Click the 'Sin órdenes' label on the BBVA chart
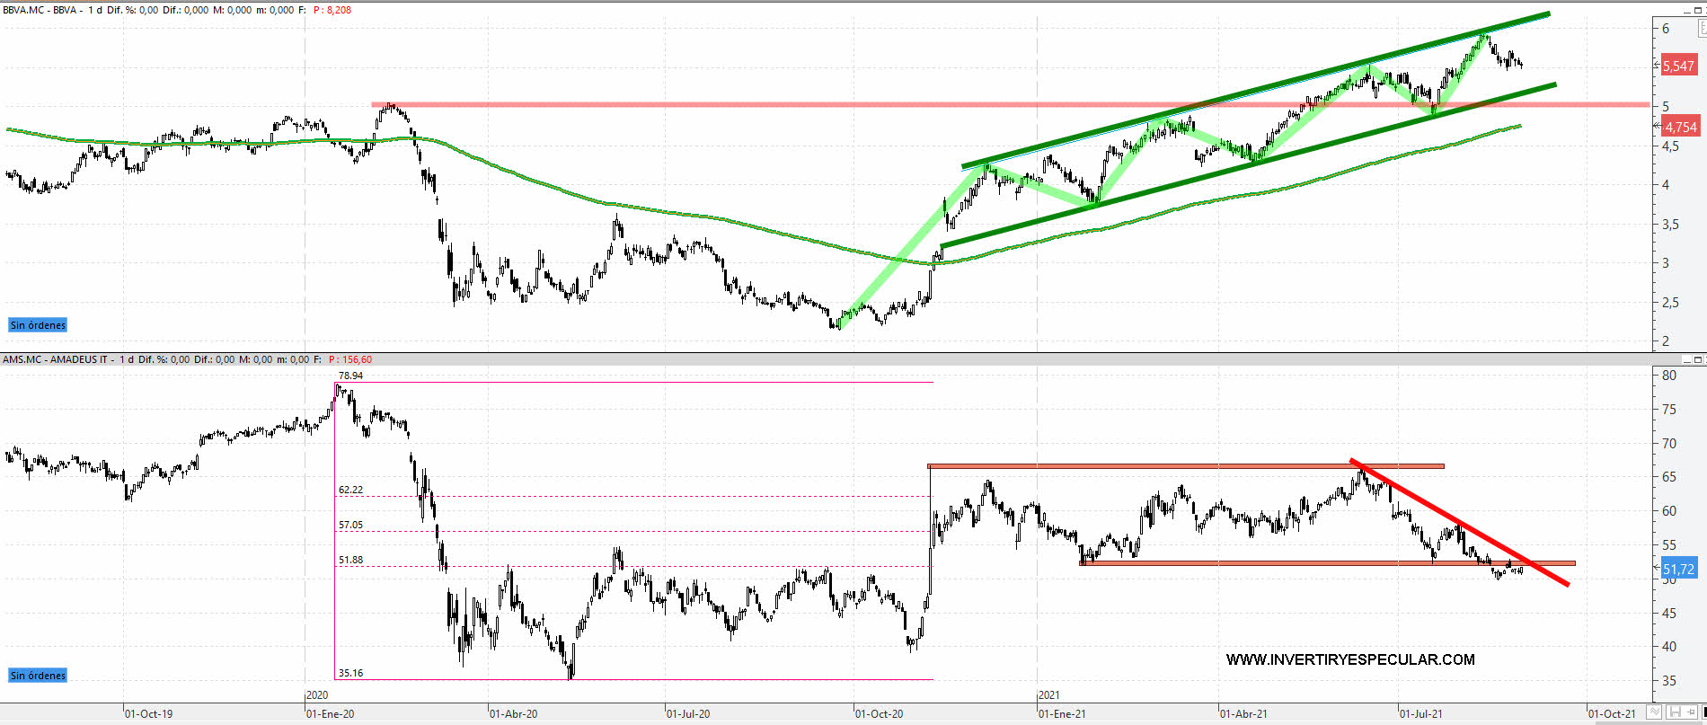The height and width of the screenshot is (725, 1707). 38,325
